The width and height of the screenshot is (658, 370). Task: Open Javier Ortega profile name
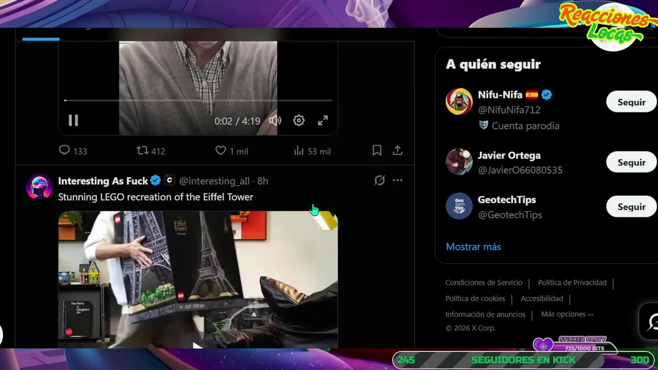[x=509, y=155]
